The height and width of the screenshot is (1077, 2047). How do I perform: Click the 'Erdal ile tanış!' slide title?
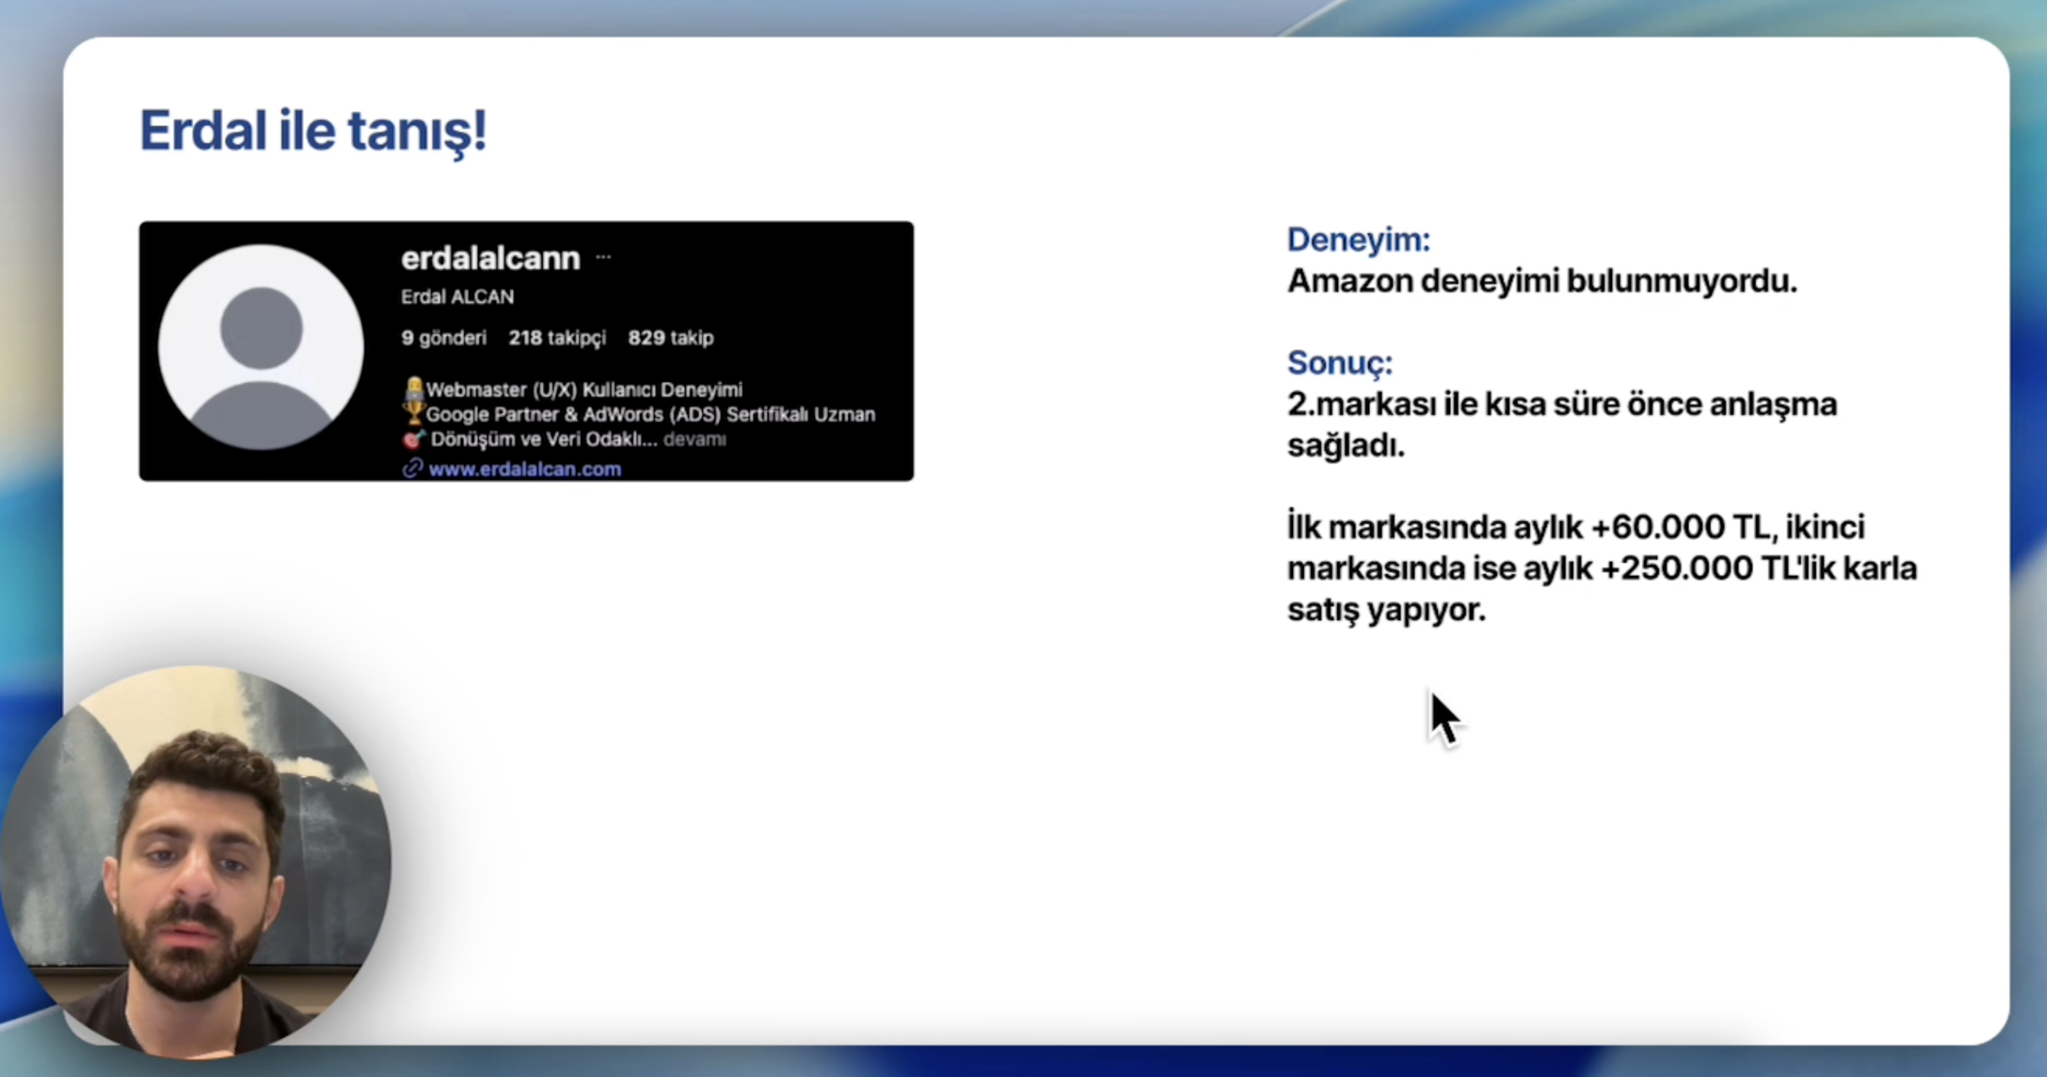coord(313,130)
